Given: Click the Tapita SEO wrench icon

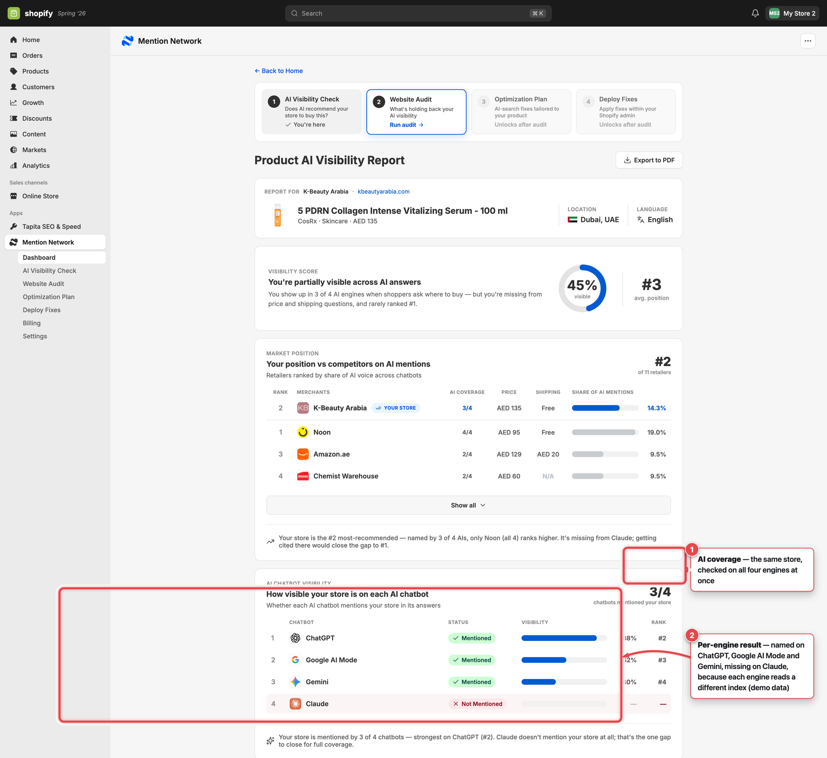Looking at the screenshot, I should pyautogui.click(x=14, y=227).
